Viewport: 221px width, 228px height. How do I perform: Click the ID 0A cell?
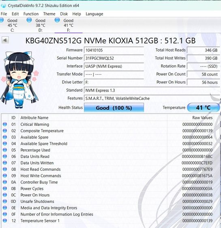click(x=13, y=182)
